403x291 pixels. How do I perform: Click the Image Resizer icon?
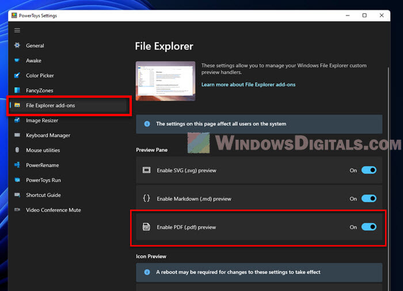pyautogui.click(x=17, y=120)
